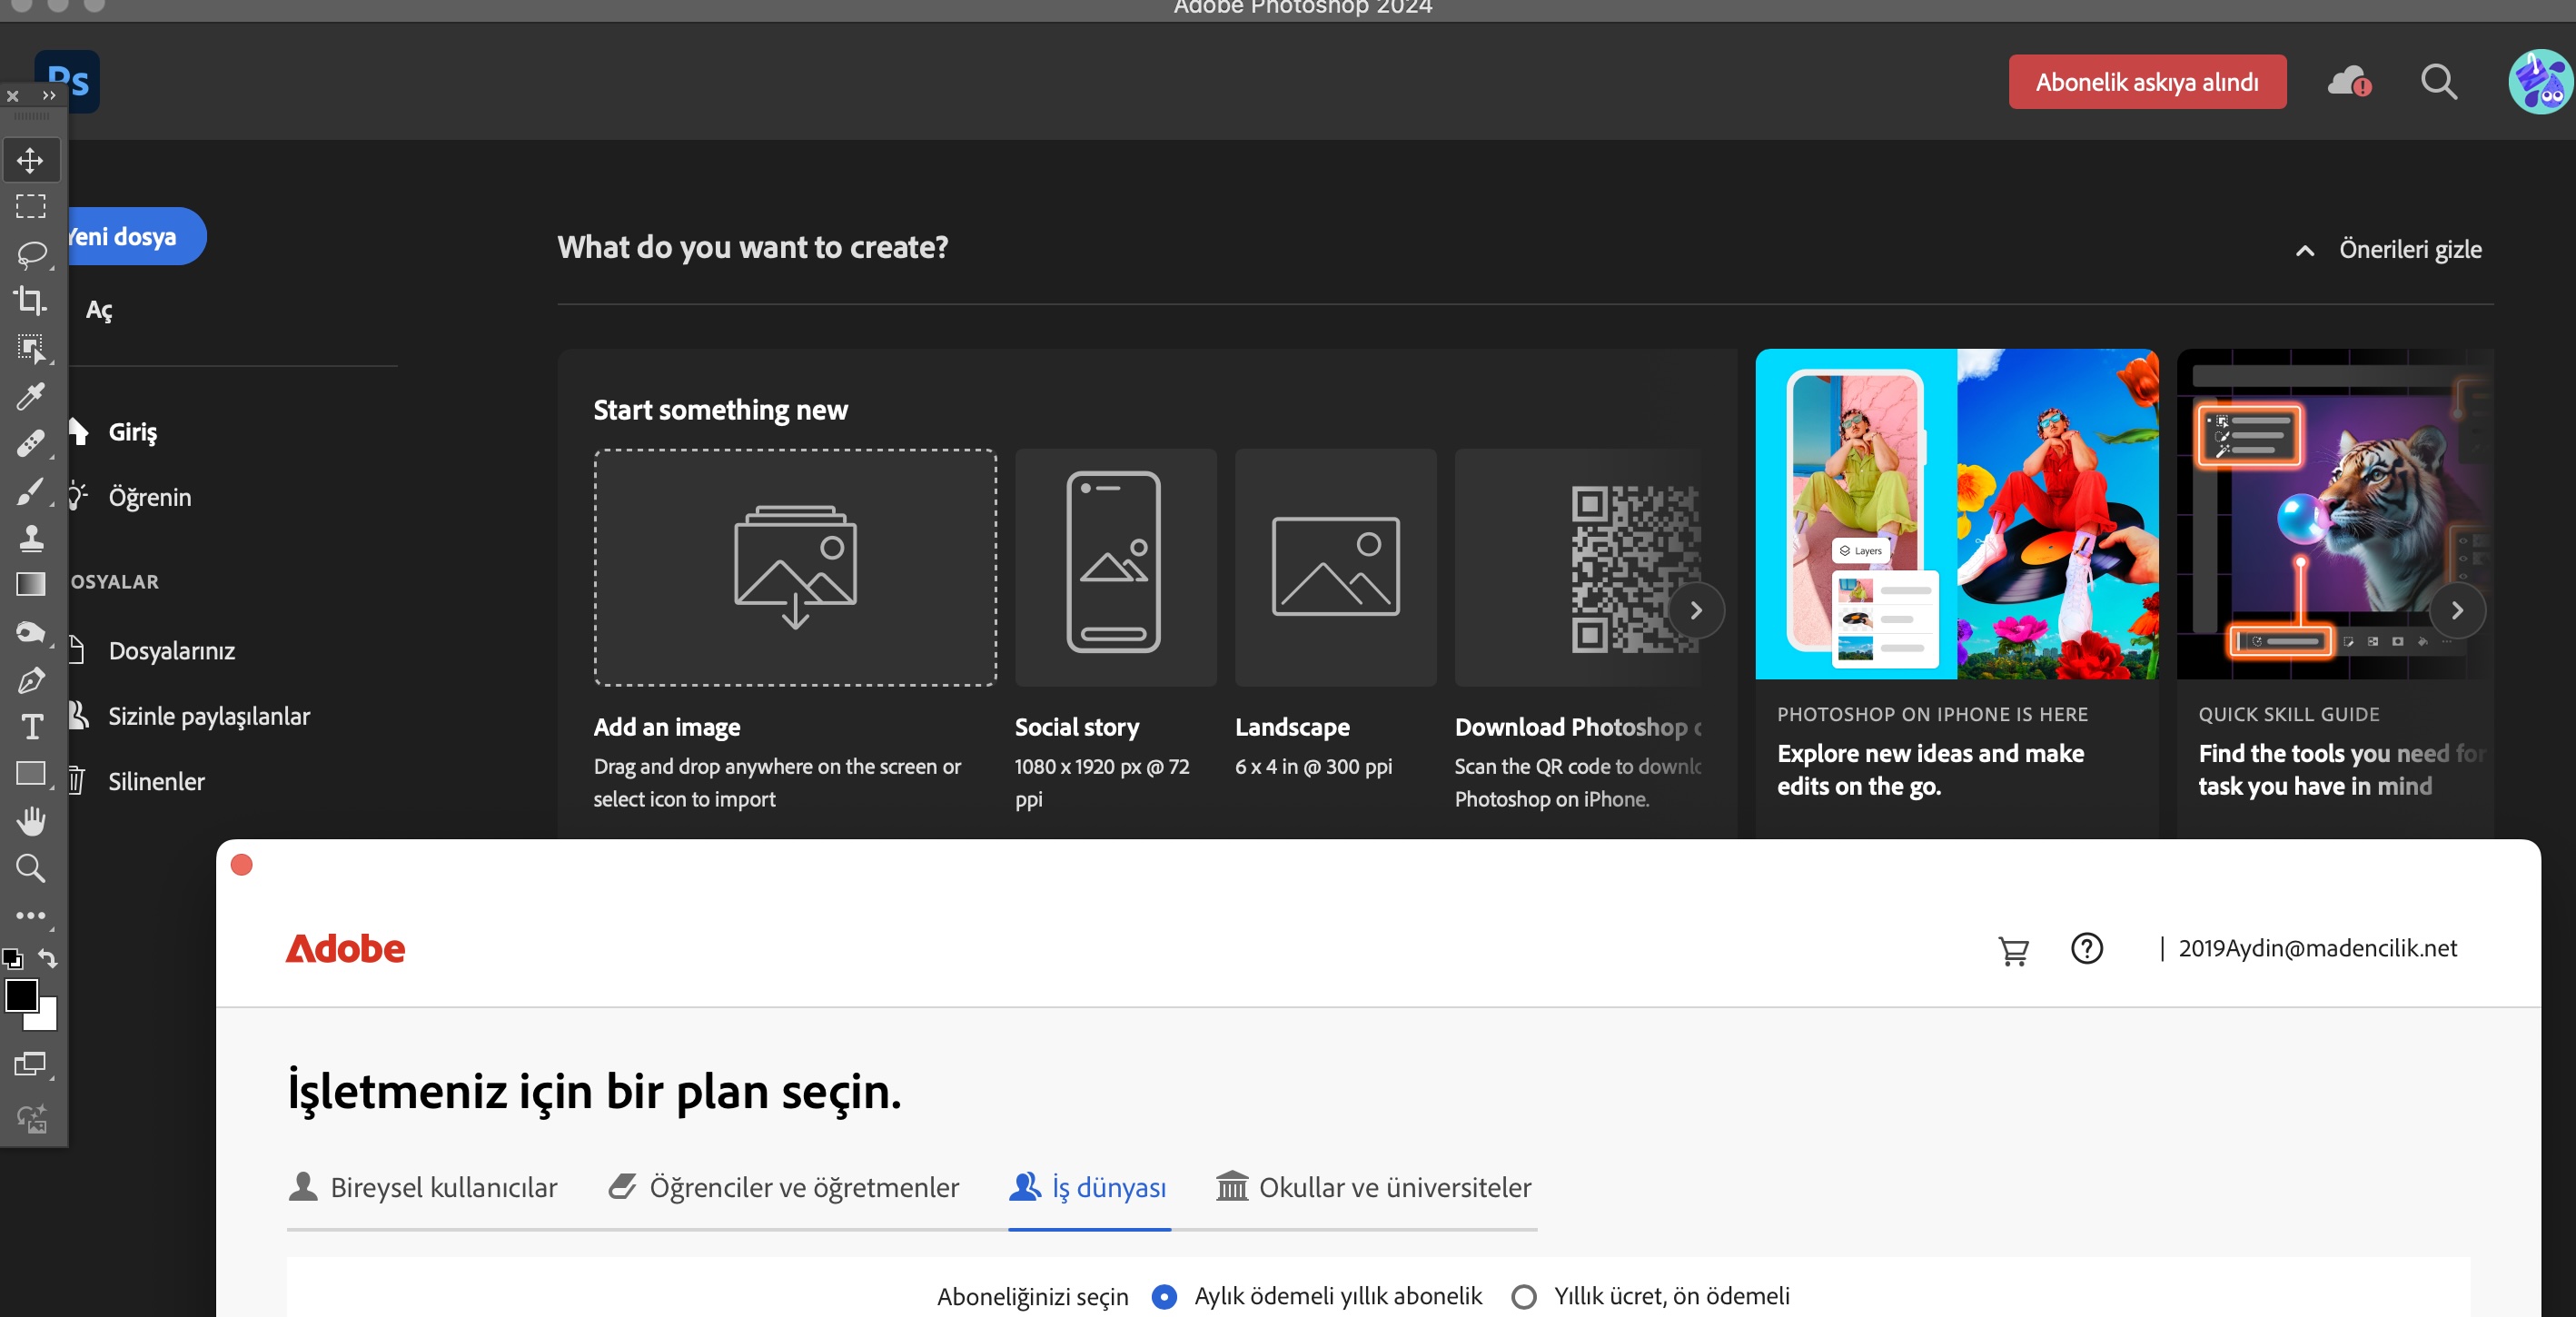Open the Edit Toolbar three-dots menu
The image size is (2576, 1317).
(31, 915)
